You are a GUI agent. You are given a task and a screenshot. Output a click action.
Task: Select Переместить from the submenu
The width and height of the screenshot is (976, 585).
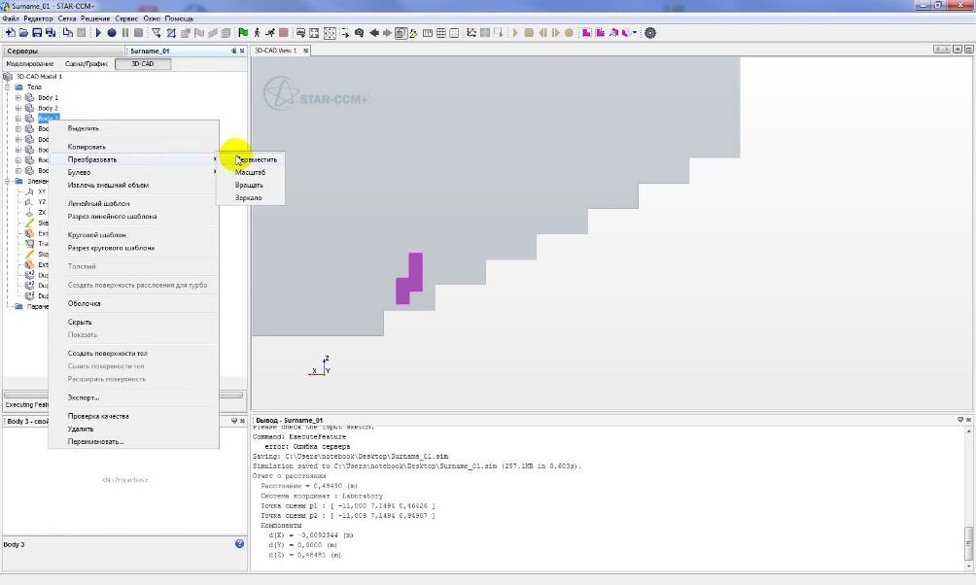coord(256,159)
